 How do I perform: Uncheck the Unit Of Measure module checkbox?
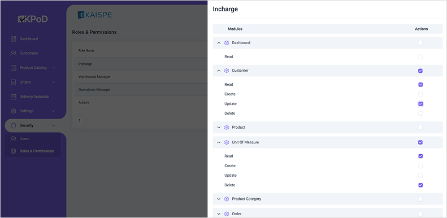pos(420,142)
